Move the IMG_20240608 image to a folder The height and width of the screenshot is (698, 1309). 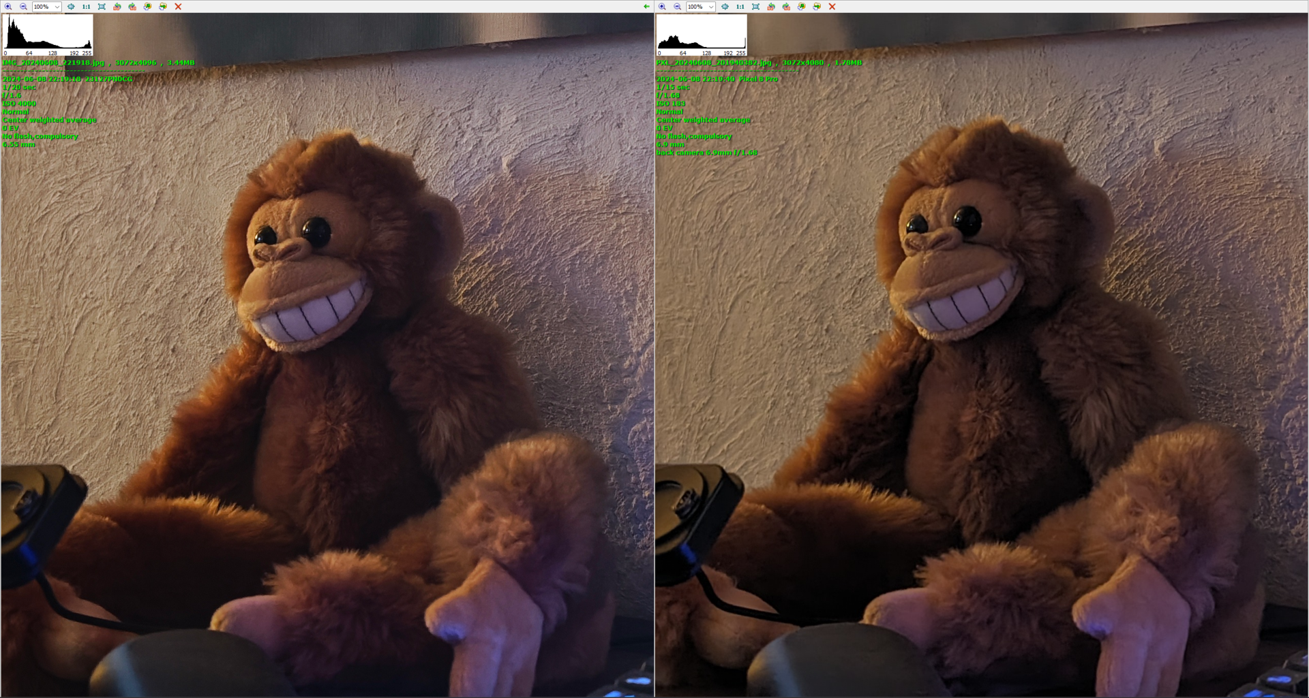pos(163,7)
